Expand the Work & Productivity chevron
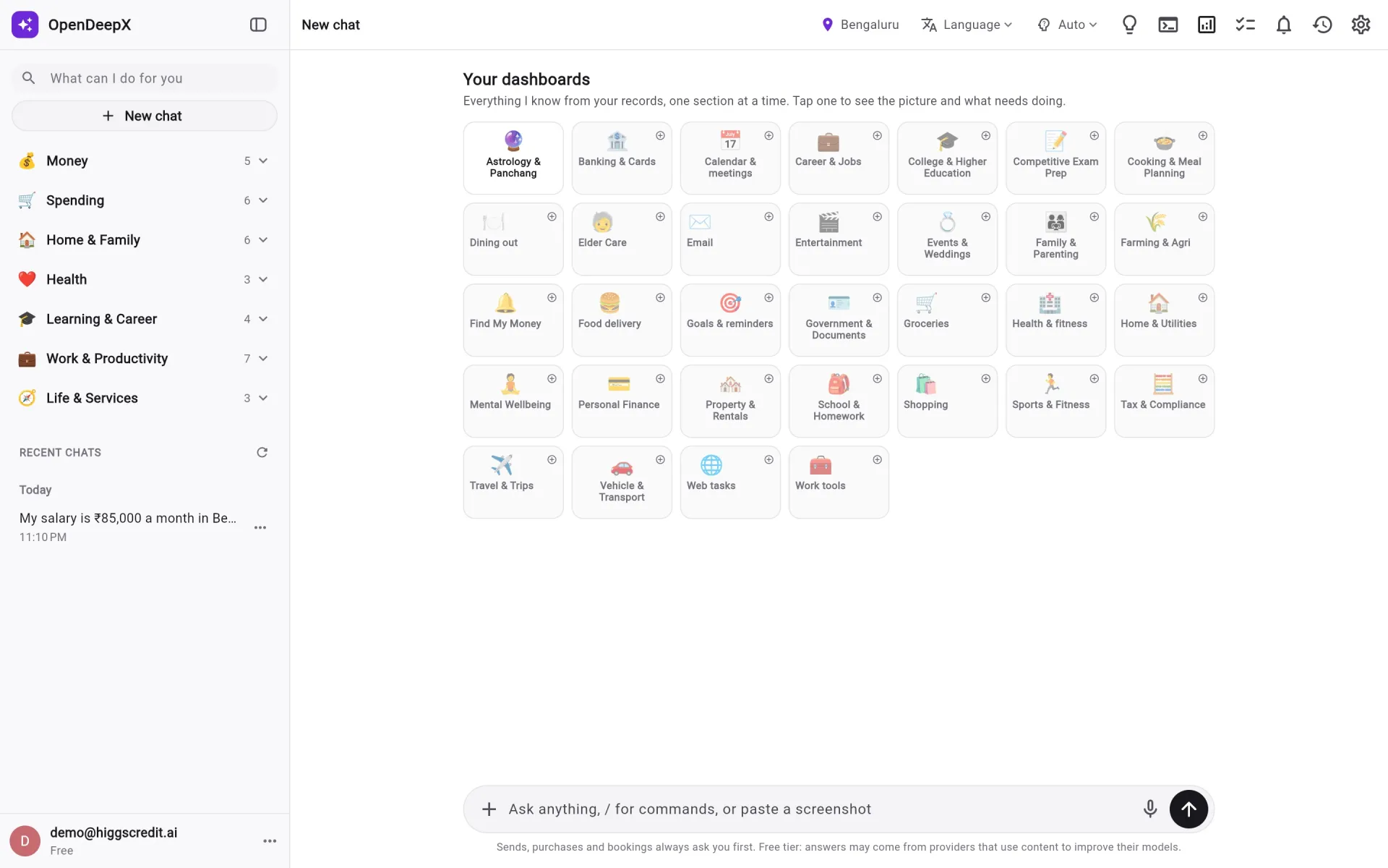Image resolution: width=1388 pixels, height=868 pixels. point(263,358)
